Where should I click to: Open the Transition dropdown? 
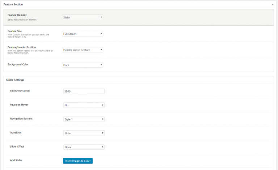click(x=84, y=133)
